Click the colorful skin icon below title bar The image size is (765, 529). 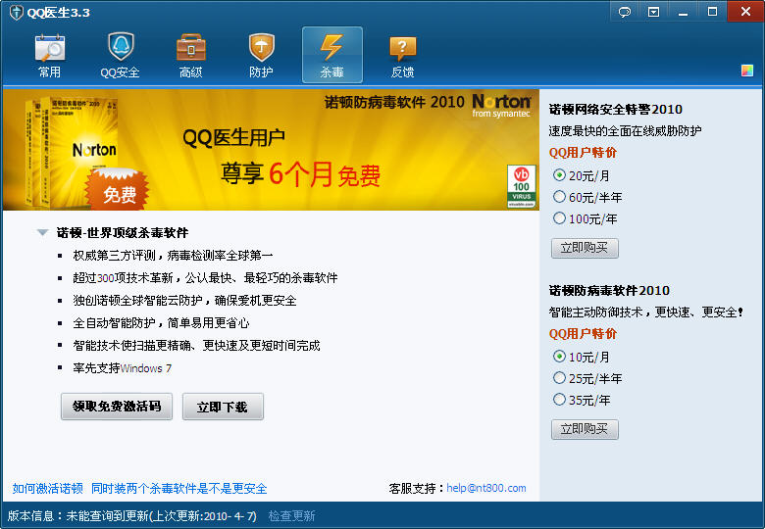point(747,71)
